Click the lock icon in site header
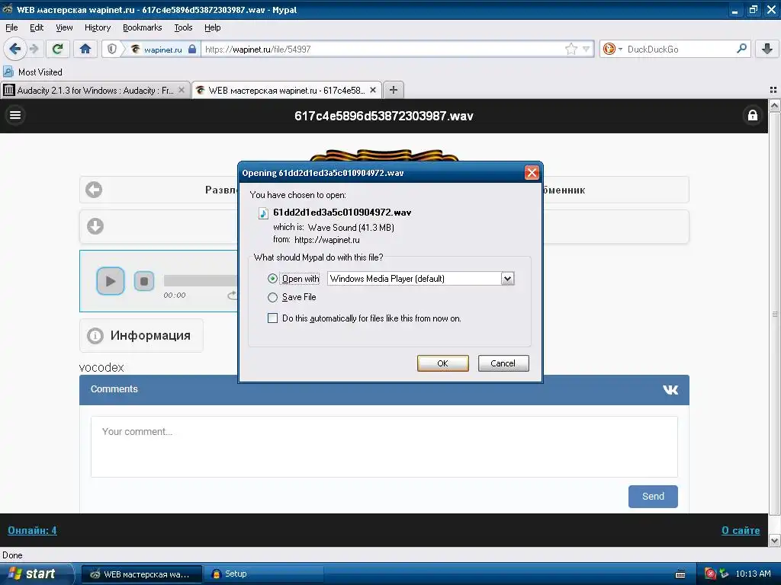Image resolution: width=781 pixels, height=585 pixels. pyautogui.click(x=753, y=116)
